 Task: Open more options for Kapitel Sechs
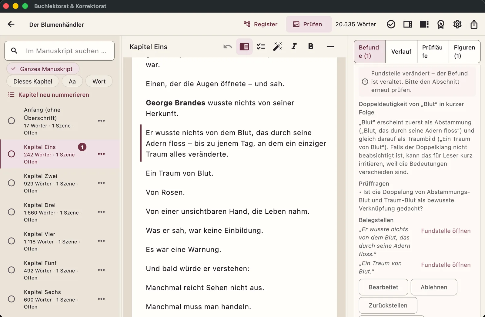[101, 299]
